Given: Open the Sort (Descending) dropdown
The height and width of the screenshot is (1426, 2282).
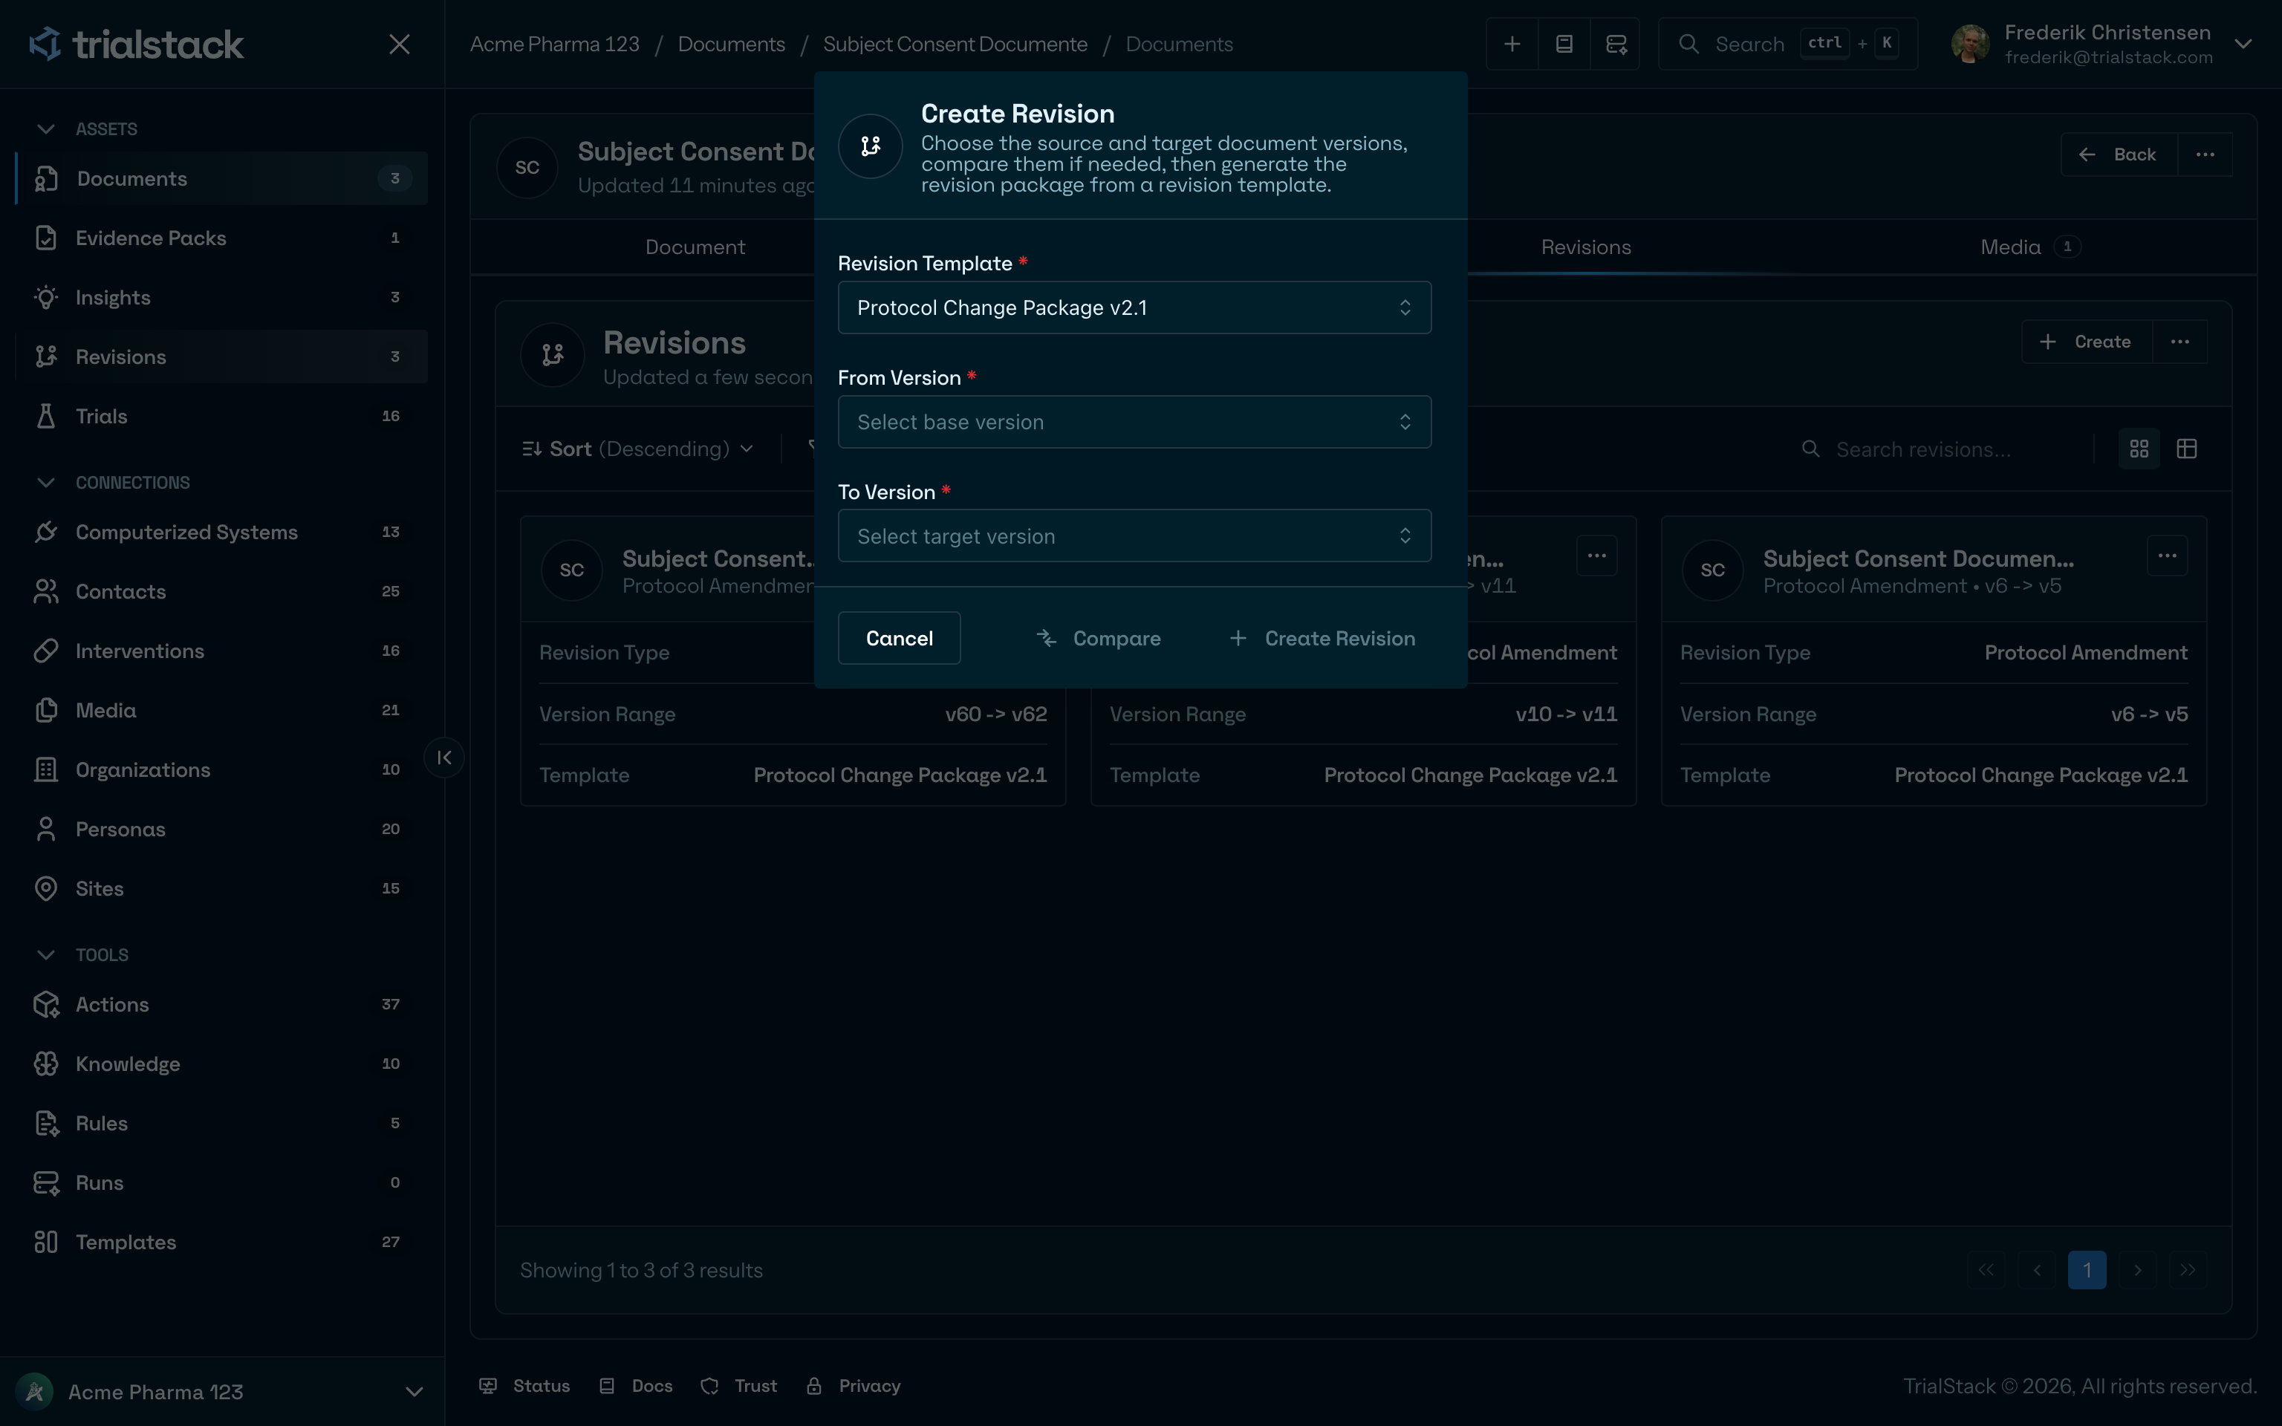Looking at the screenshot, I should pos(638,449).
